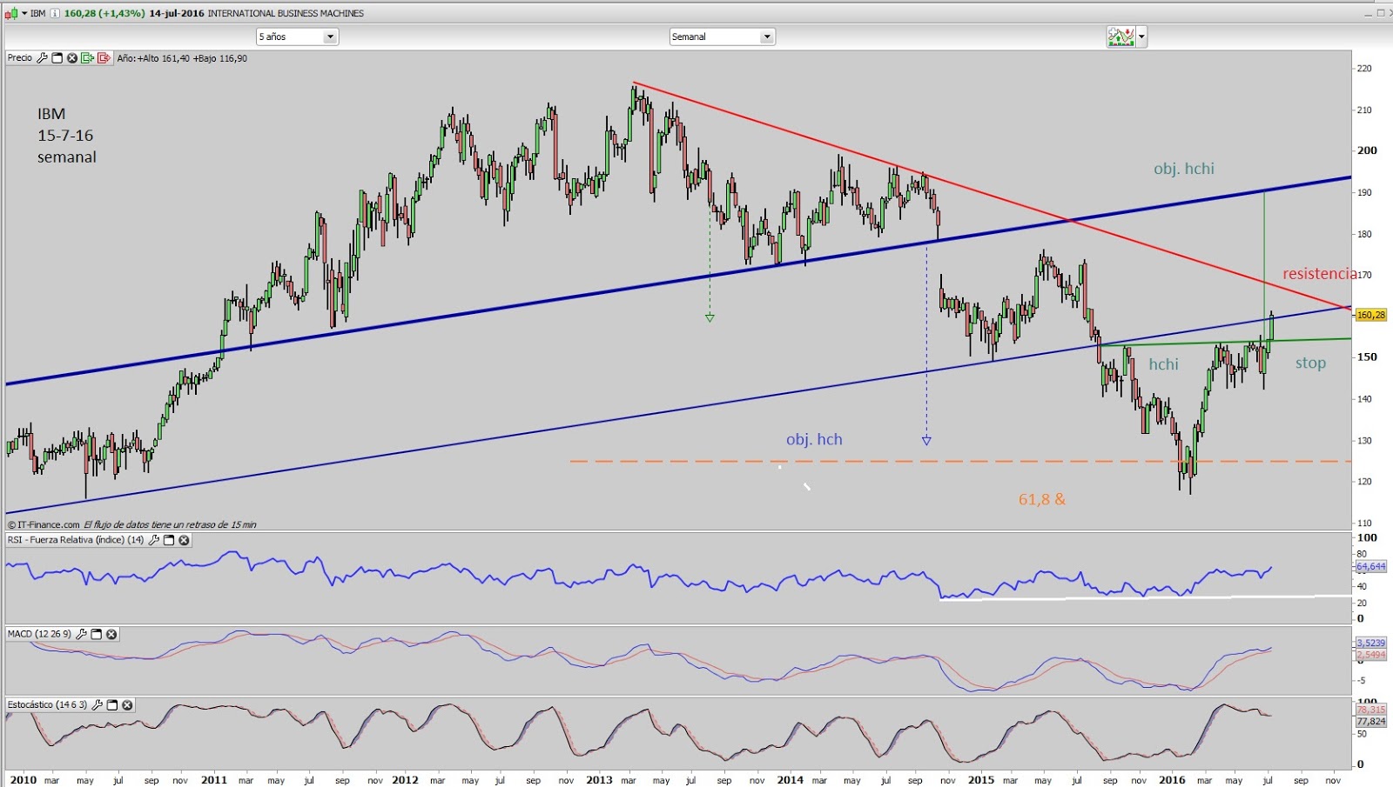The width and height of the screenshot is (1393, 787).
Task: Click the 'resistencia' annotation text
Action: [x=1319, y=273]
